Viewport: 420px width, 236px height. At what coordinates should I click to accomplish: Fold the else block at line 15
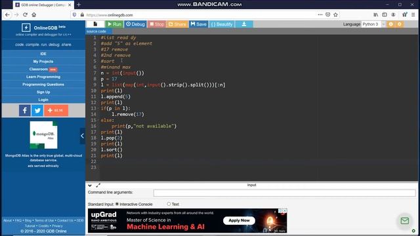click(x=98, y=120)
